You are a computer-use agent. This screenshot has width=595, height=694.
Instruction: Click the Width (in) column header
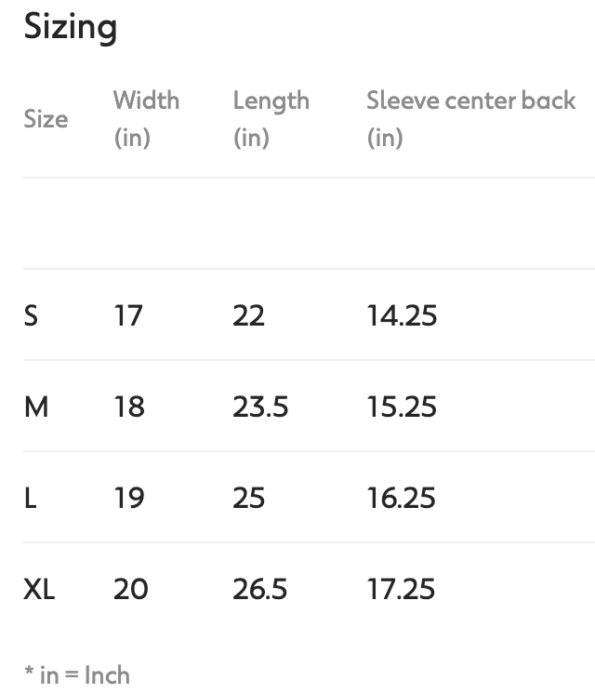click(146, 118)
